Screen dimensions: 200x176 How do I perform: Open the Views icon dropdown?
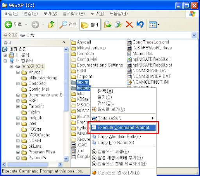click(154, 25)
